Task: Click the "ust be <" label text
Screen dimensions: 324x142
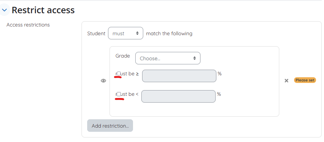Action: point(129,94)
